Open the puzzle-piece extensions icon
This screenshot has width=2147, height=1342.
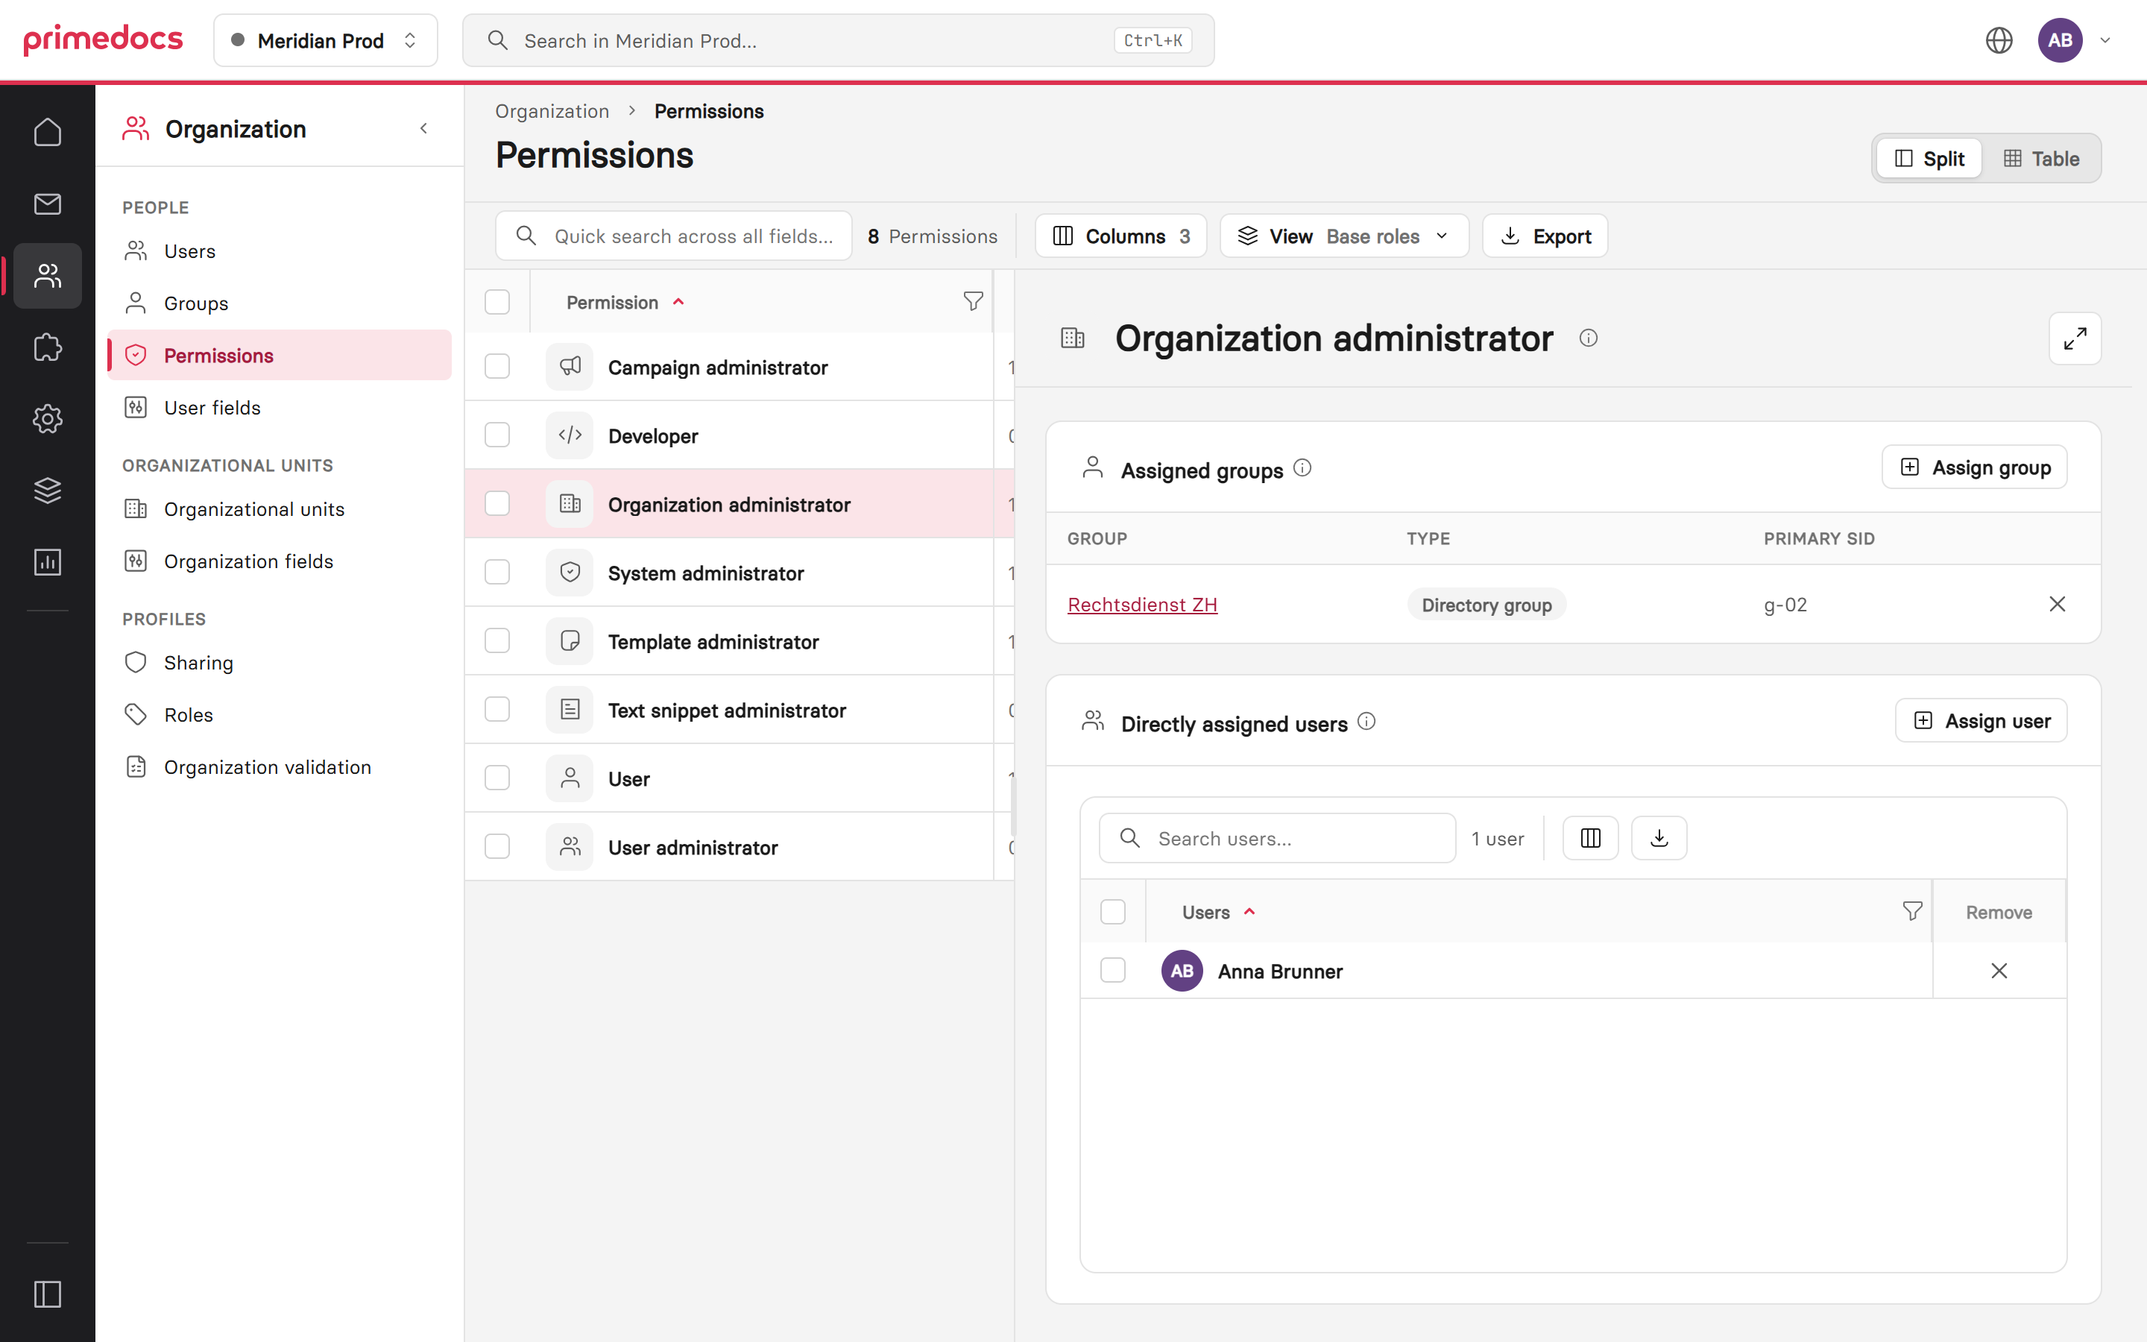coord(47,347)
